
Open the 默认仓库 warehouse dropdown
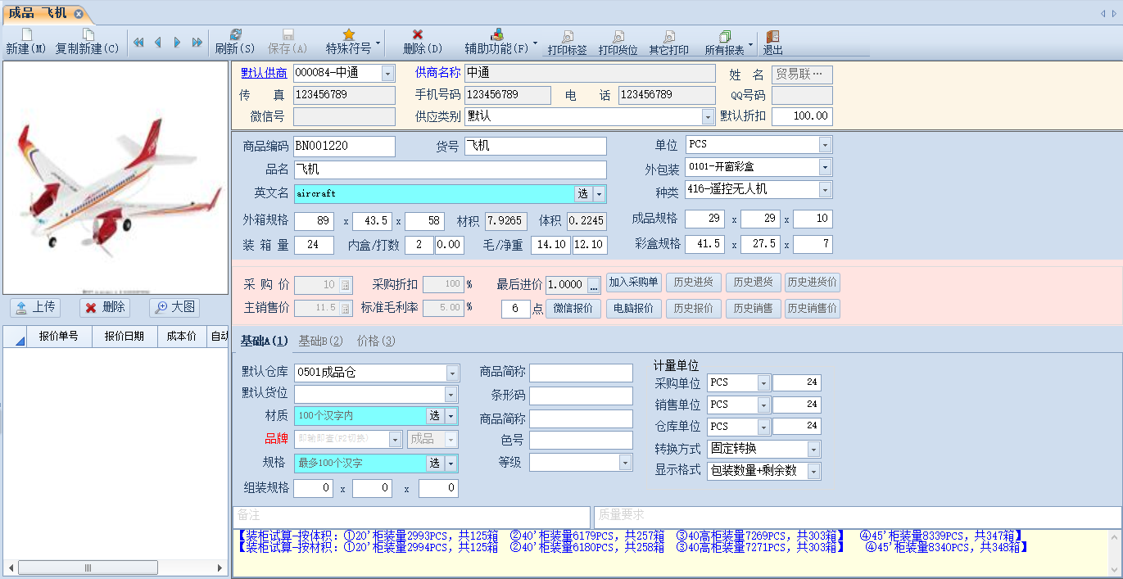452,373
